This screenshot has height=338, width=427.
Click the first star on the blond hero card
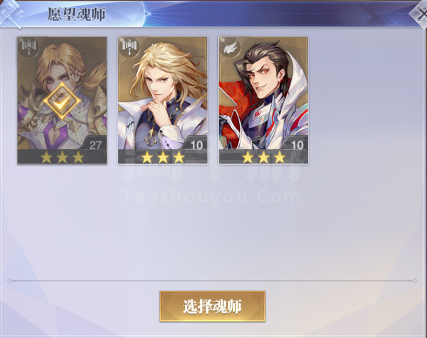pyautogui.click(x=147, y=157)
